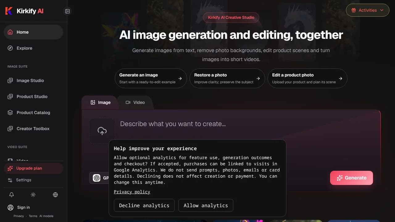Toggle light/dark theme sun icon
The image size is (395, 222).
33,195
